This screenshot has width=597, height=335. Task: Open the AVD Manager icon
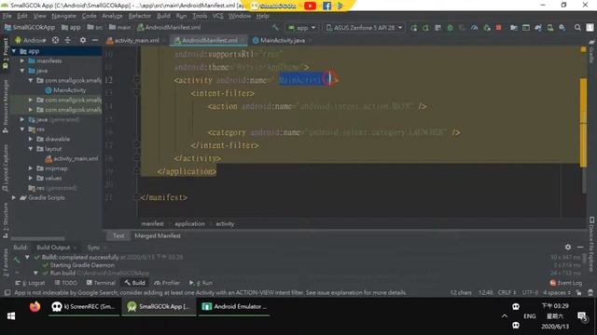[550, 28]
